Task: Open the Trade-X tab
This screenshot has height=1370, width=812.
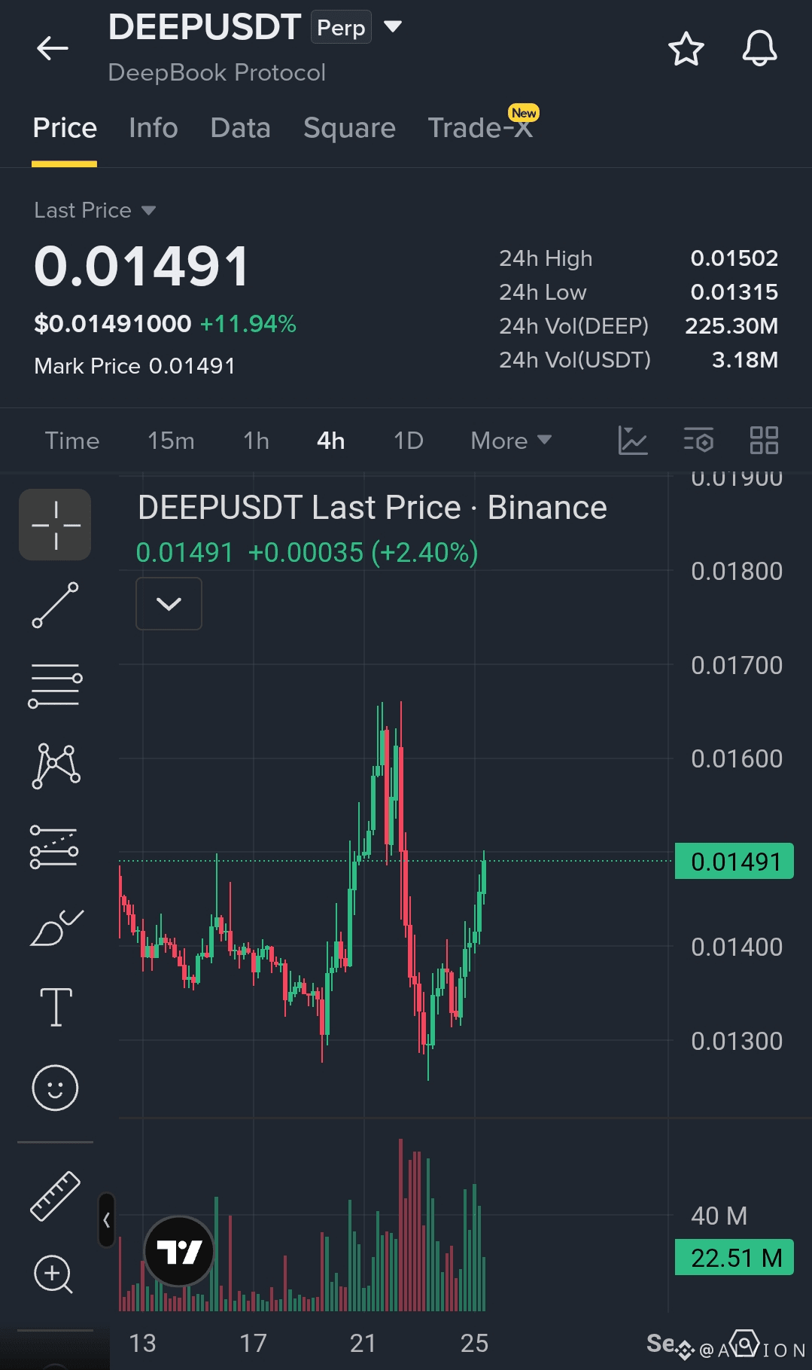Action: (480, 128)
